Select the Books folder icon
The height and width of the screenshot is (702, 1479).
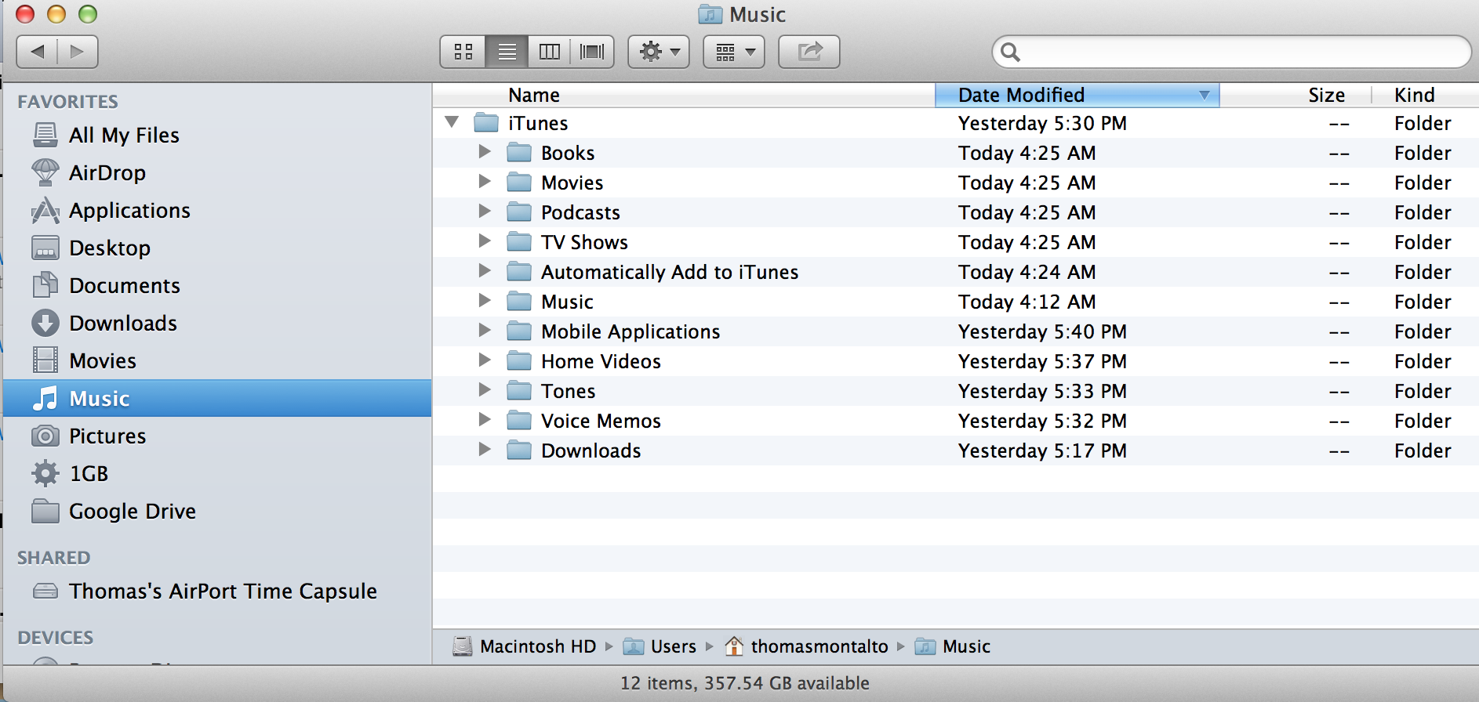click(x=519, y=153)
